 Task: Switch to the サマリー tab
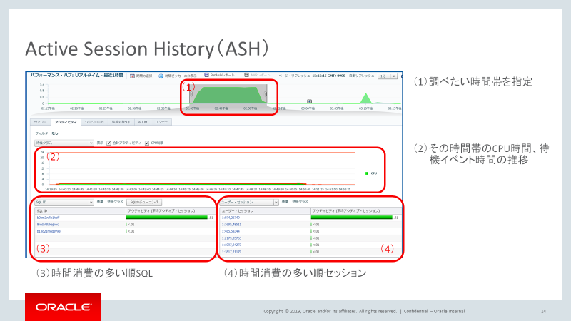click(41, 122)
